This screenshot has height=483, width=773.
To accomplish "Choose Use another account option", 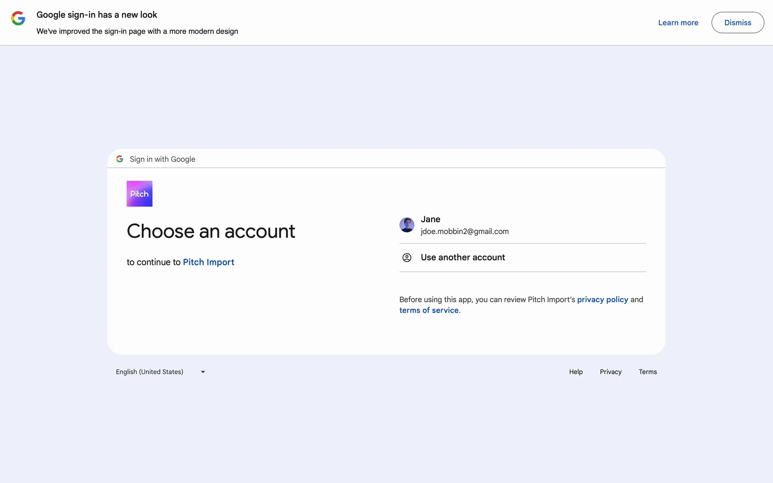I will click(x=463, y=258).
